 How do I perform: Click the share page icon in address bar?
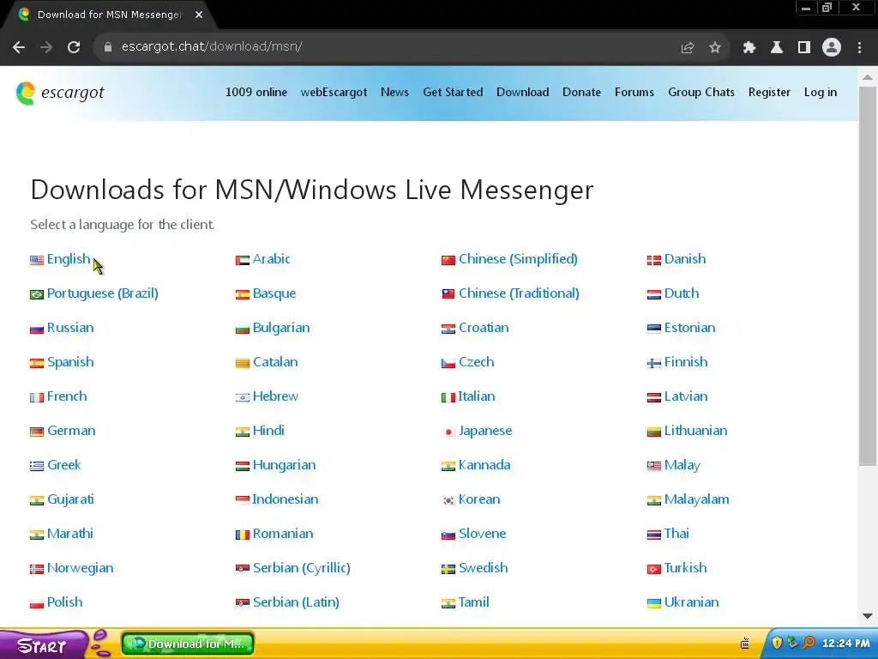[x=687, y=48]
